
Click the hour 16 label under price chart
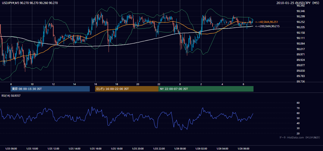tap(95, 84)
